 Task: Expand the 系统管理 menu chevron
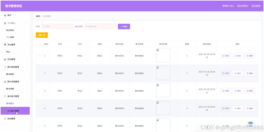(26, 118)
